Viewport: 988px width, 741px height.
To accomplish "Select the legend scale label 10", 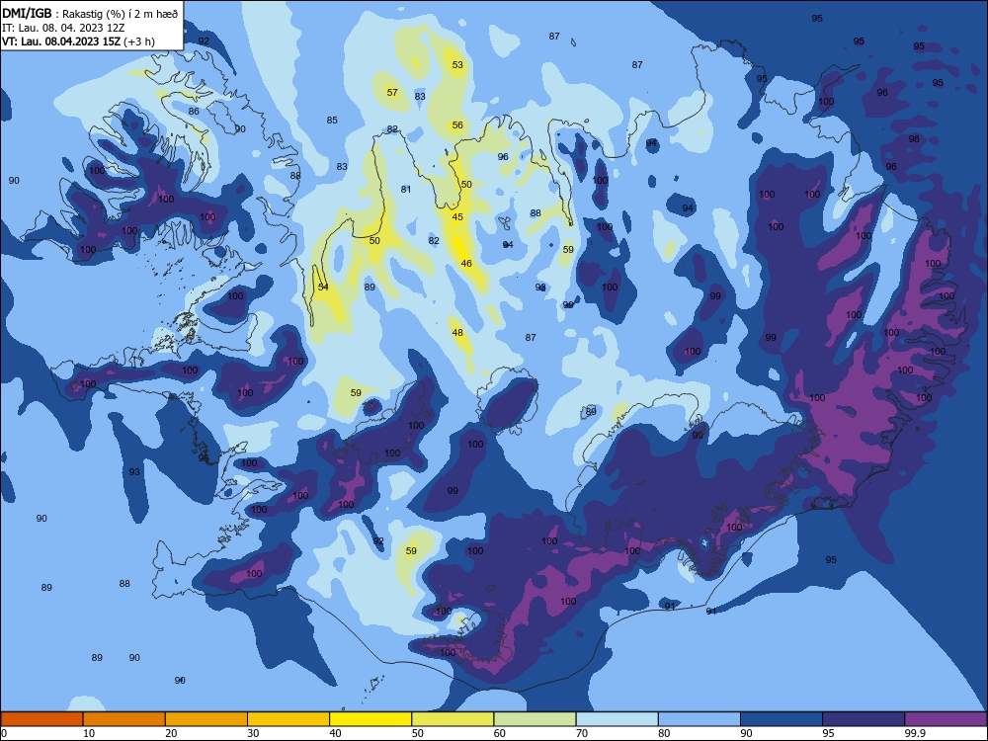I will tap(89, 733).
